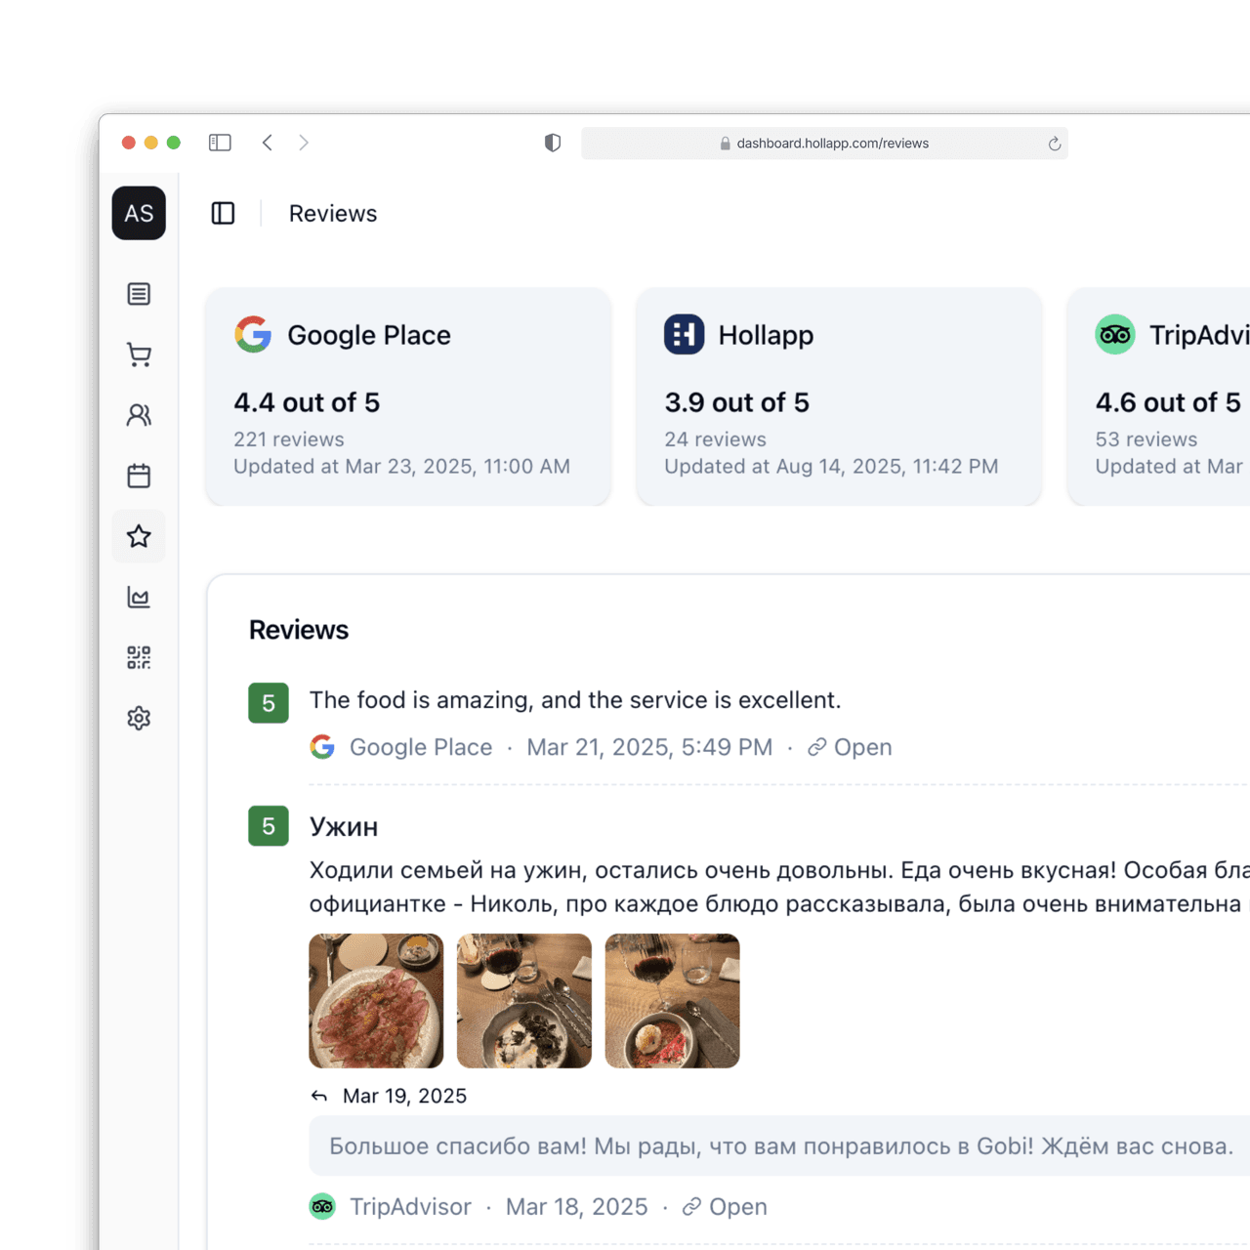Reload the page with the refresh icon
Image resolution: width=1250 pixels, height=1250 pixels.
click(1055, 144)
